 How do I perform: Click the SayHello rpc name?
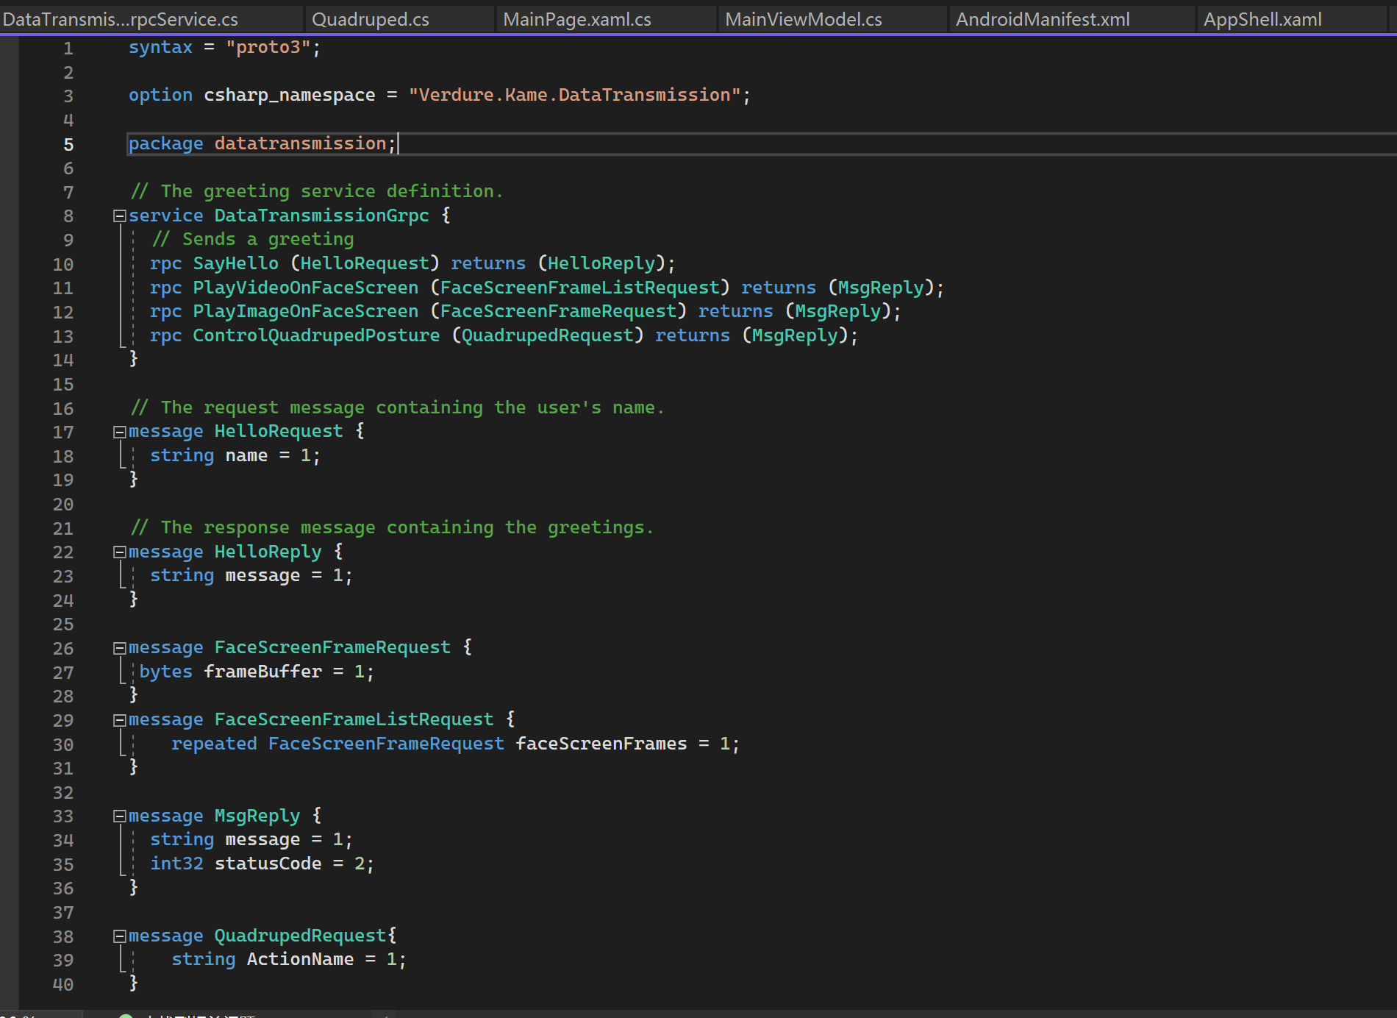(x=236, y=263)
